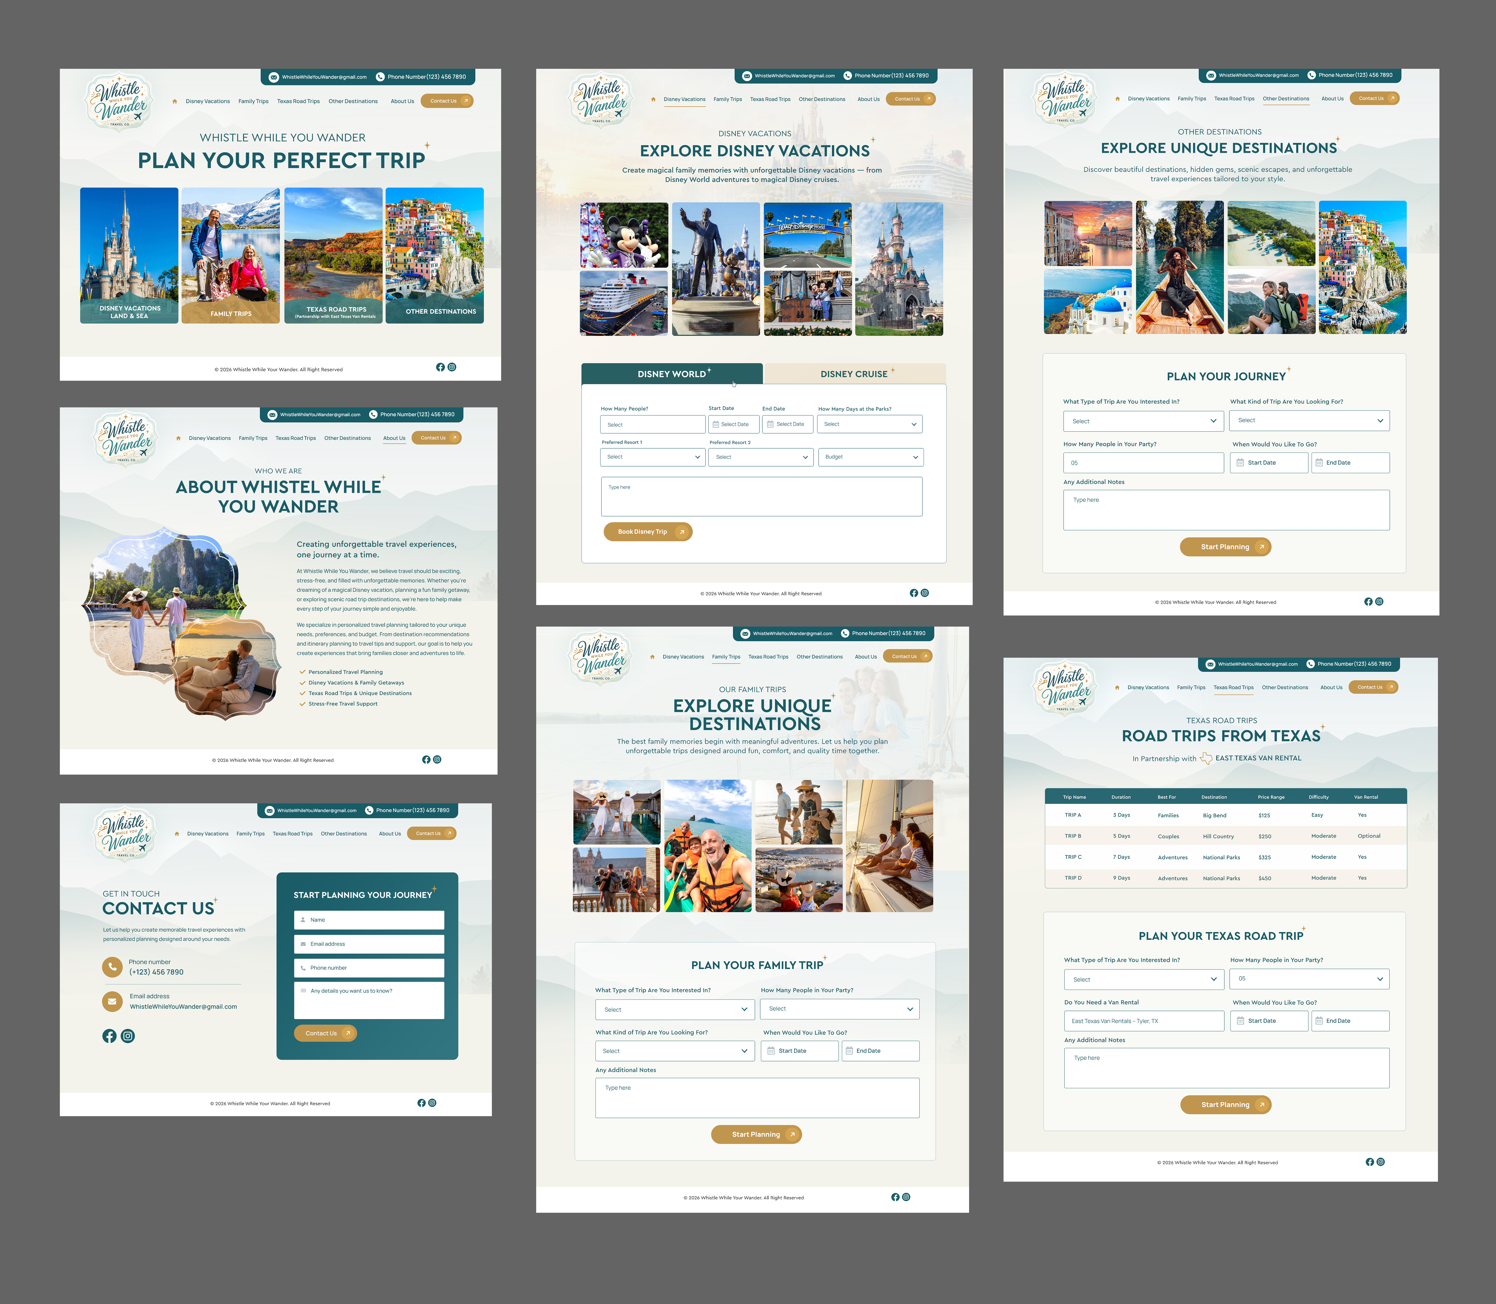Open What Kind of Trip dropdown in Family Trip form

pyautogui.click(x=675, y=1051)
